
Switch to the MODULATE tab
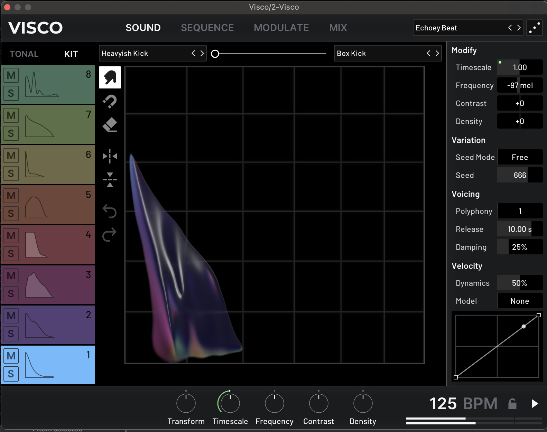pyautogui.click(x=281, y=28)
